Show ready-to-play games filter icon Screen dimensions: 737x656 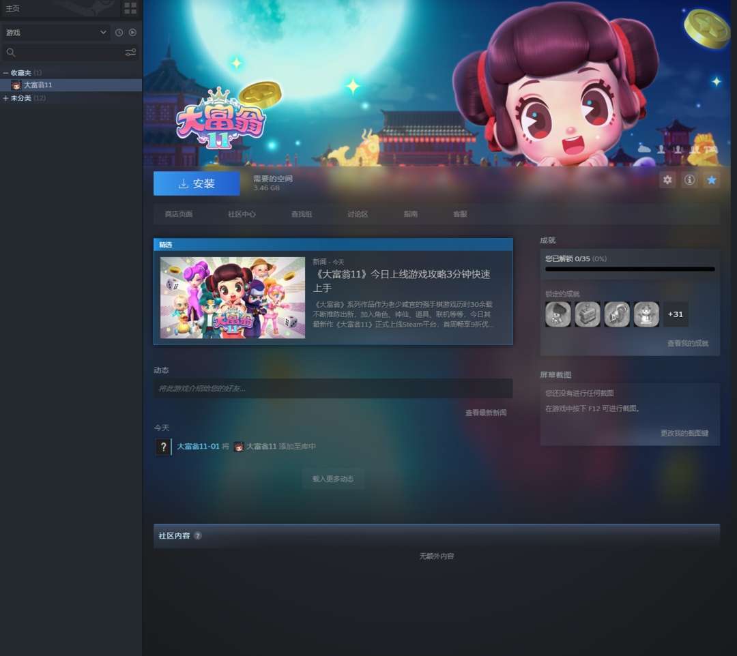coord(132,33)
